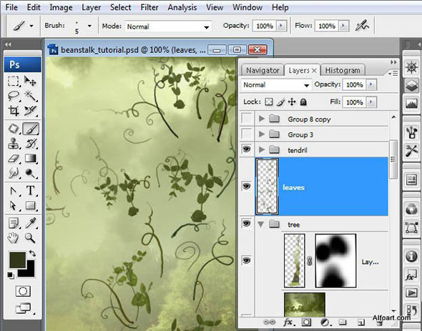The height and width of the screenshot is (331, 422).
Task: Show the Group 8 copy layer
Action: coord(247,119)
